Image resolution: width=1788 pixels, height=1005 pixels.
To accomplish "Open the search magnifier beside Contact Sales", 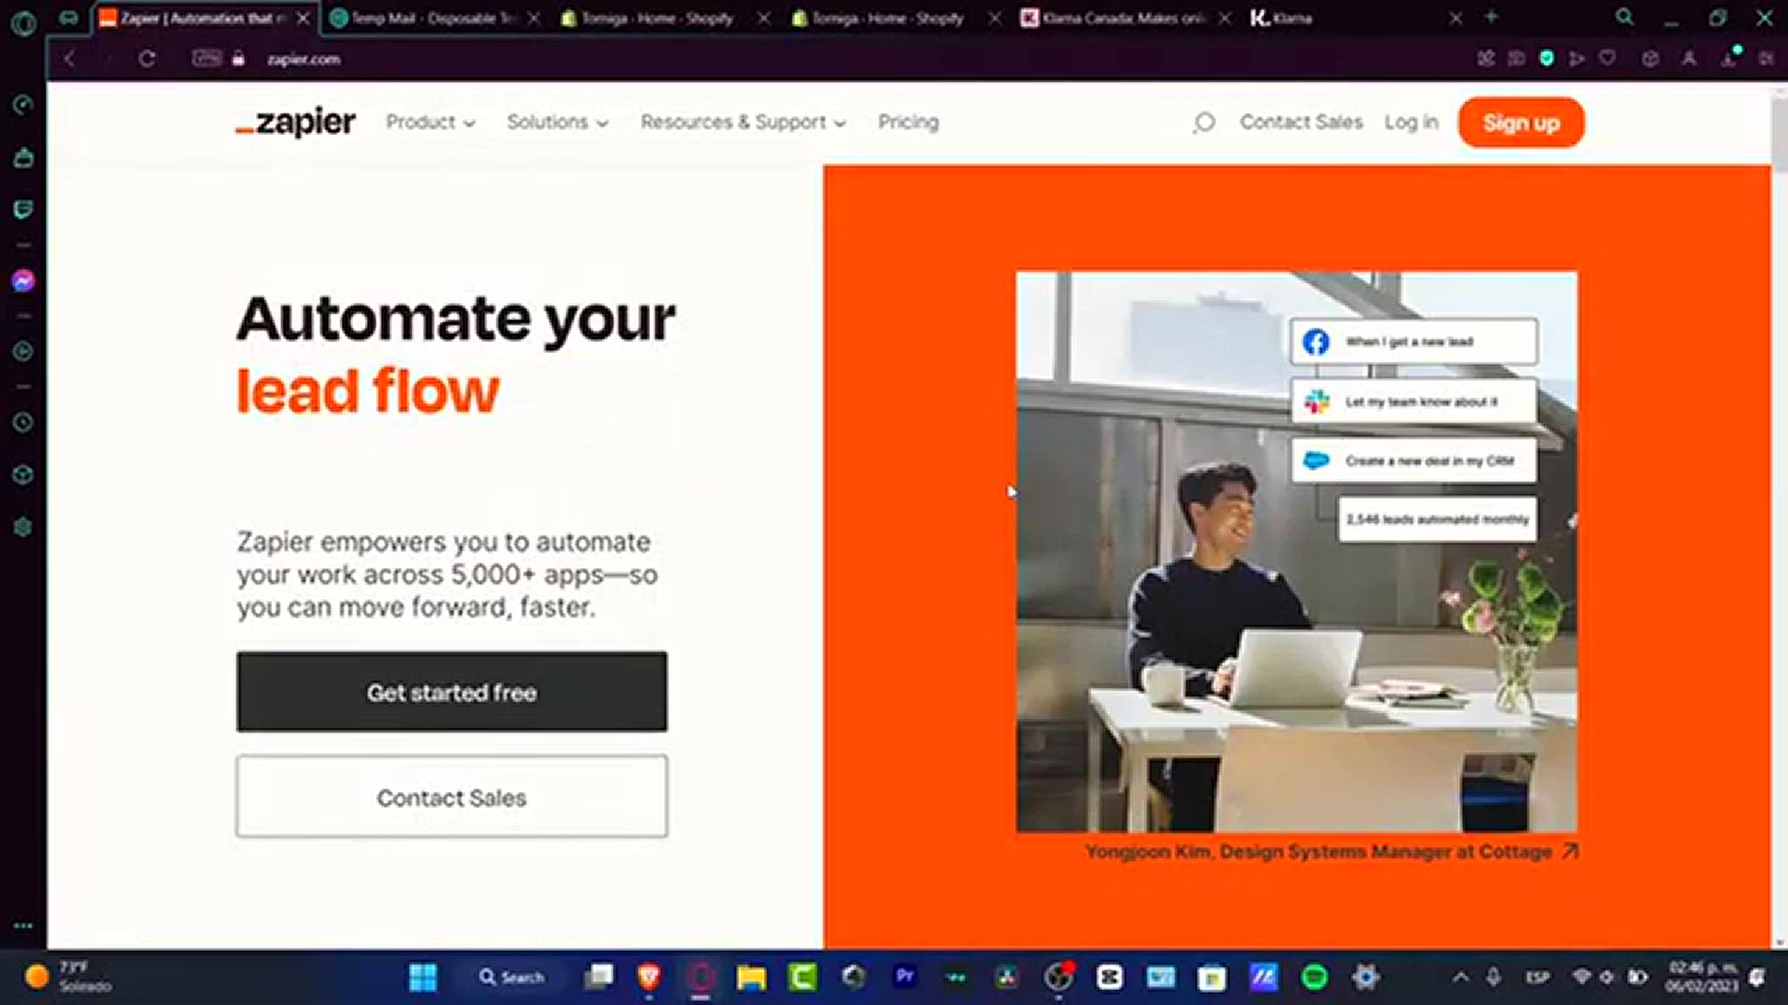I will (1205, 122).
